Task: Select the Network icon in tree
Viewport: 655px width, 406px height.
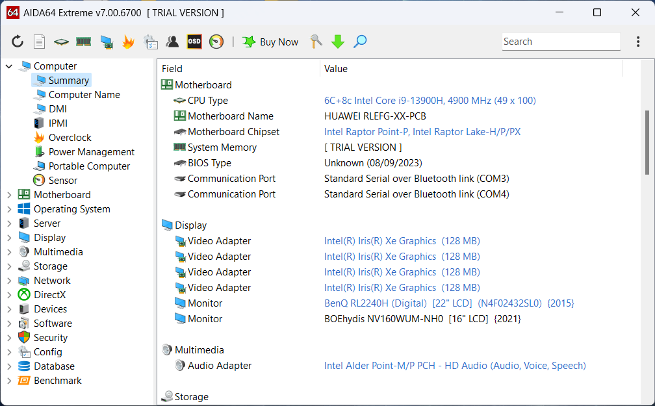Action: [x=24, y=280]
